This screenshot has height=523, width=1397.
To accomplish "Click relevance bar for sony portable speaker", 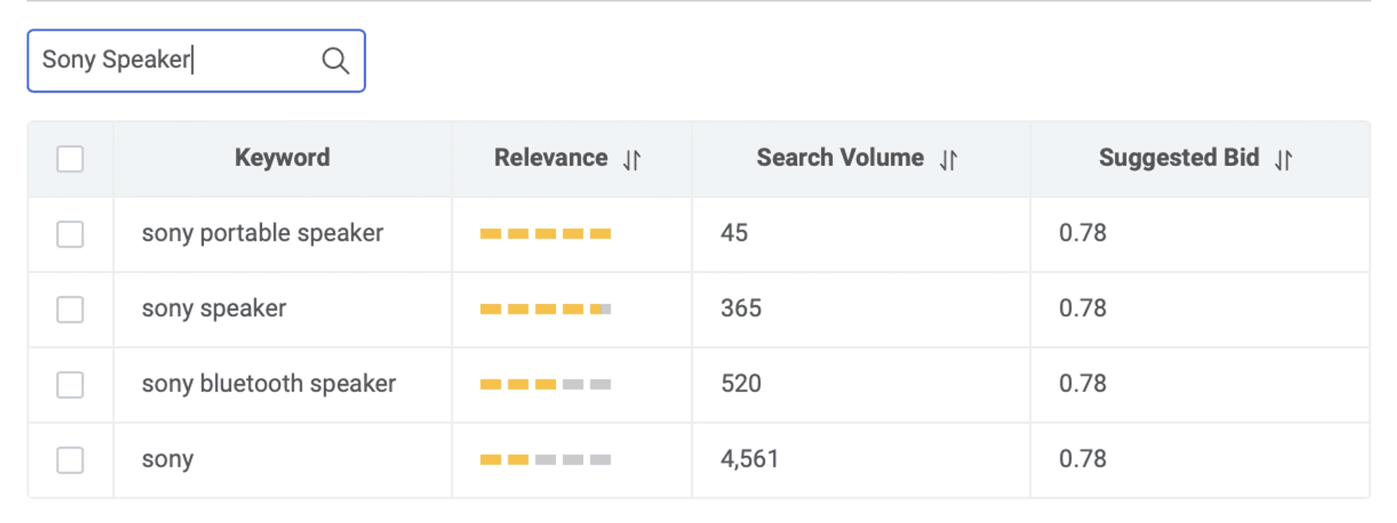I will coord(545,234).
